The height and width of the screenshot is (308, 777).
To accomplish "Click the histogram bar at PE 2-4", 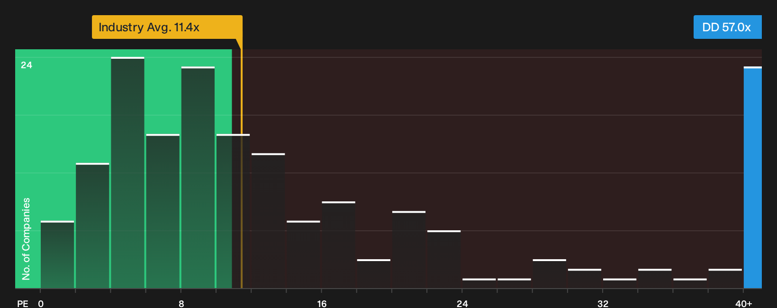I will tap(92, 226).
